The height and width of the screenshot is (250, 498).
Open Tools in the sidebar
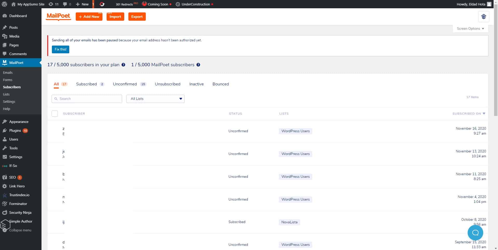coord(21,148)
